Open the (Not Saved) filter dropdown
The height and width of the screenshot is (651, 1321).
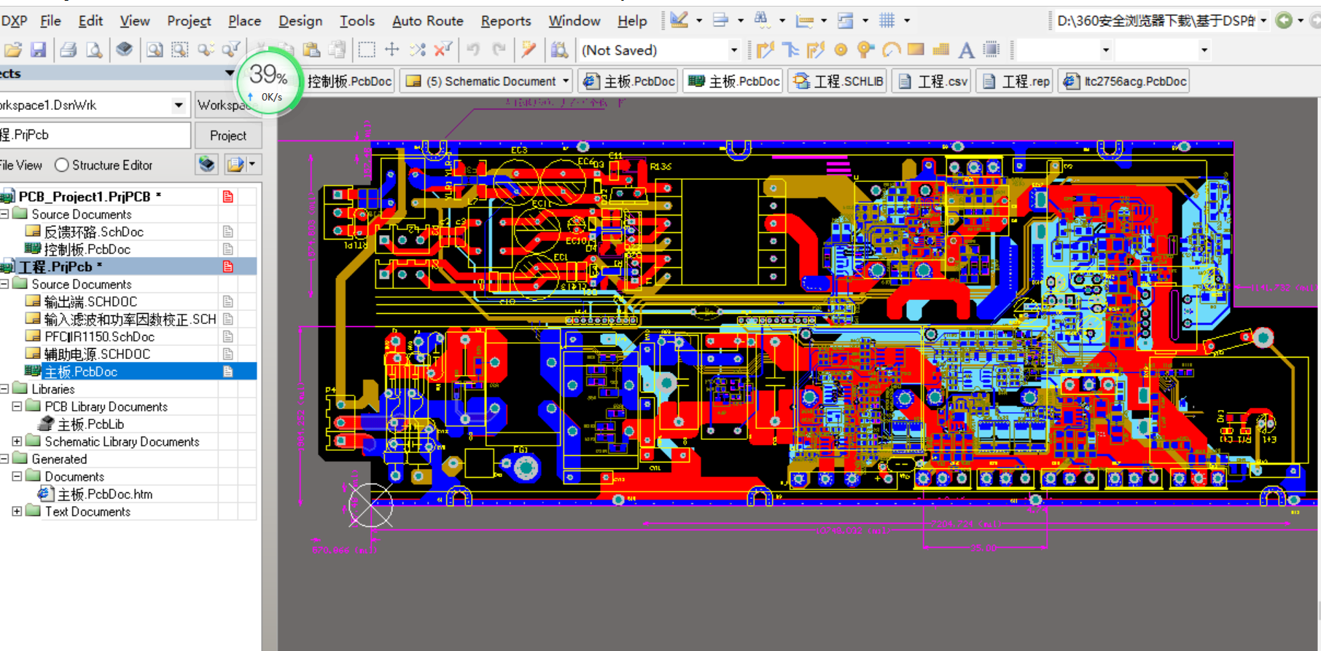[733, 50]
